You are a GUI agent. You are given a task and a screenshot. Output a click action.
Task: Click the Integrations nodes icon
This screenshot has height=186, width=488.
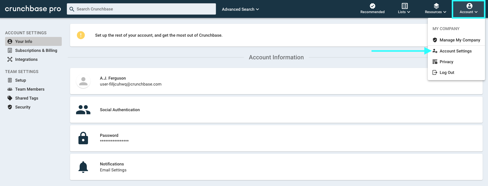tap(10, 59)
